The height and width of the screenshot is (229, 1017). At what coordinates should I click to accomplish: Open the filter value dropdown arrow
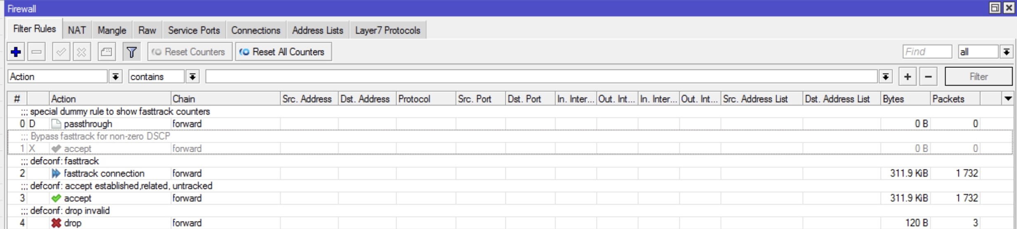[885, 76]
